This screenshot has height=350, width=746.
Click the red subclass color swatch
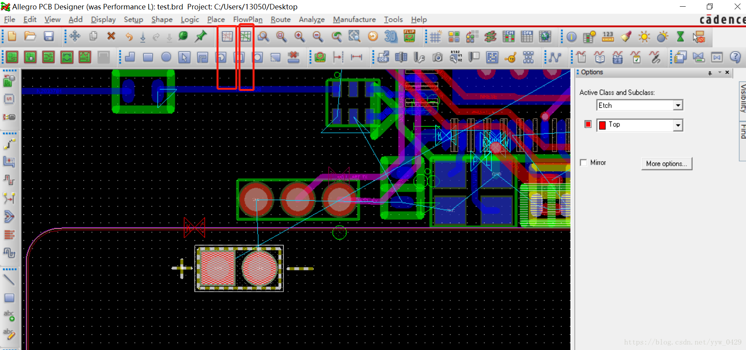pyautogui.click(x=588, y=124)
